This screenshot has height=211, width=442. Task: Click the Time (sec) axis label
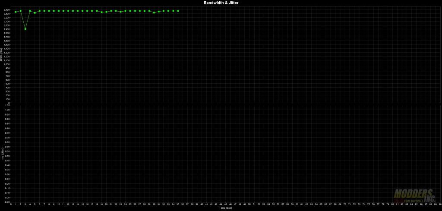click(225, 208)
